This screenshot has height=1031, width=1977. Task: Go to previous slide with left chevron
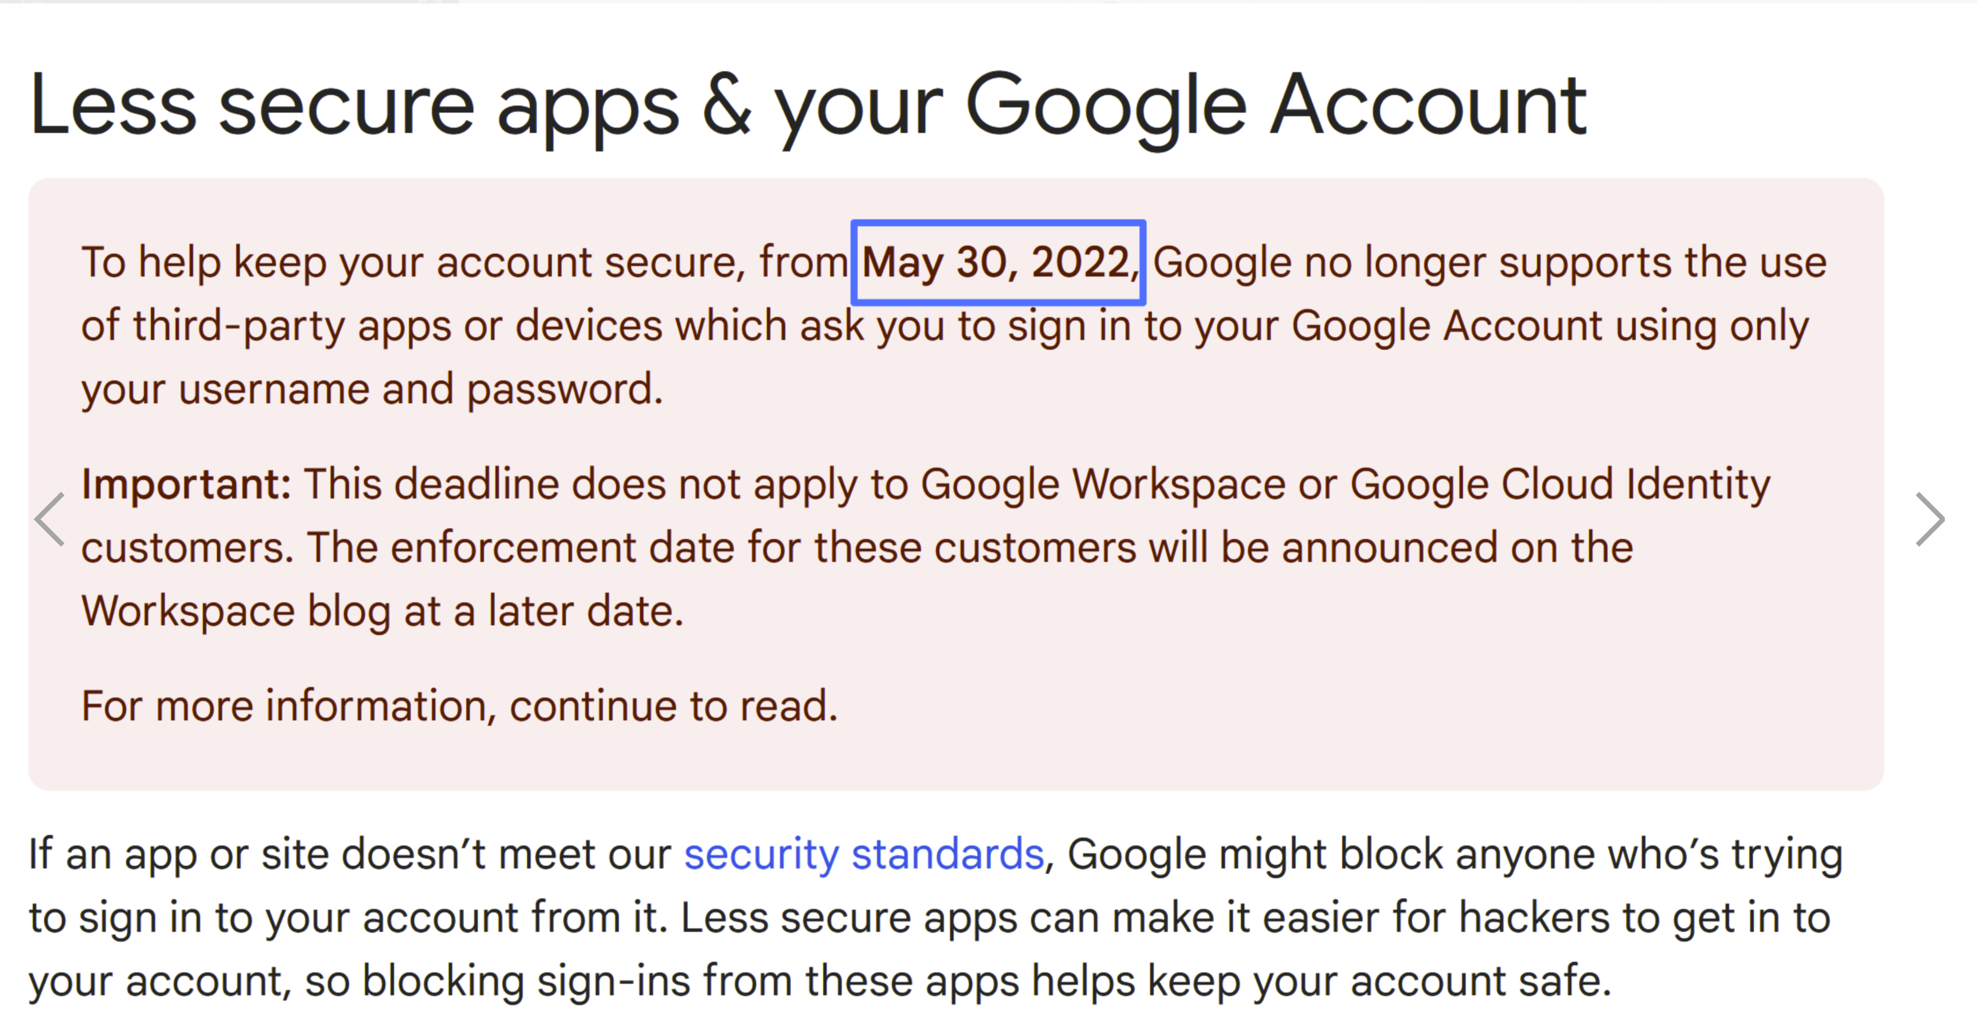pyautogui.click(x=49, y=519)
